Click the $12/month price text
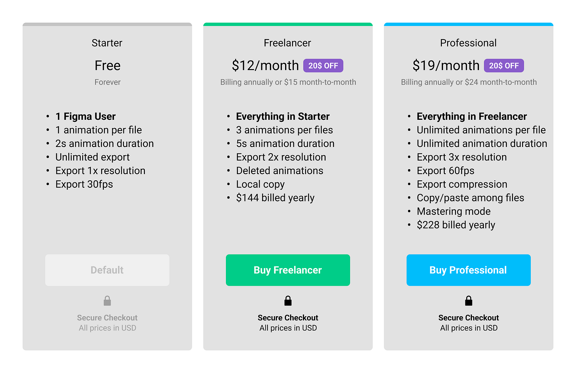Screen dimensions: 576x373 tap(265, 65)
